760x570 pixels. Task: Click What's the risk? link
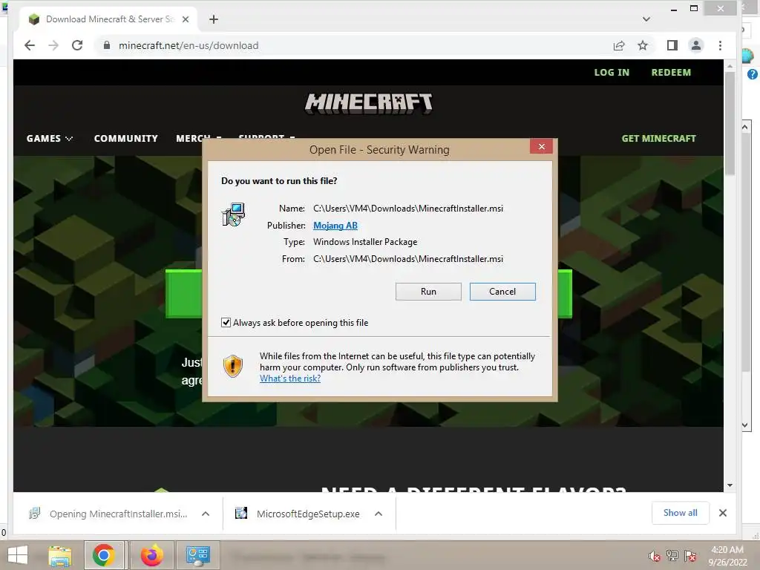click(290, 379)
